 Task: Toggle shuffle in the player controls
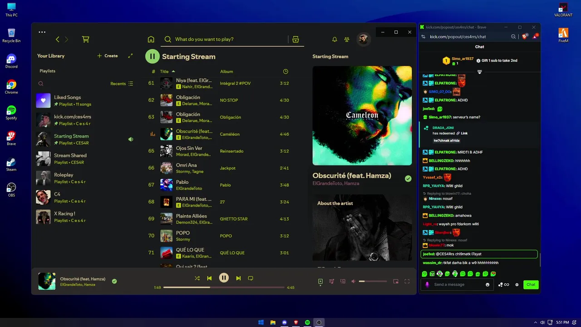coord(197,278)
